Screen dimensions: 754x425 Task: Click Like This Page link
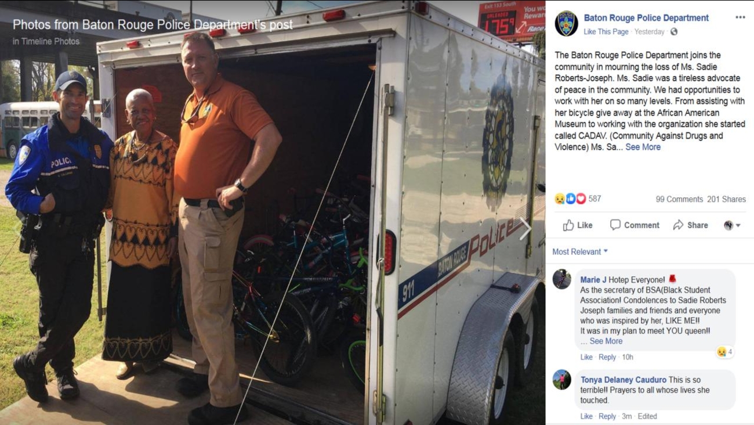[x=606, y=32]
